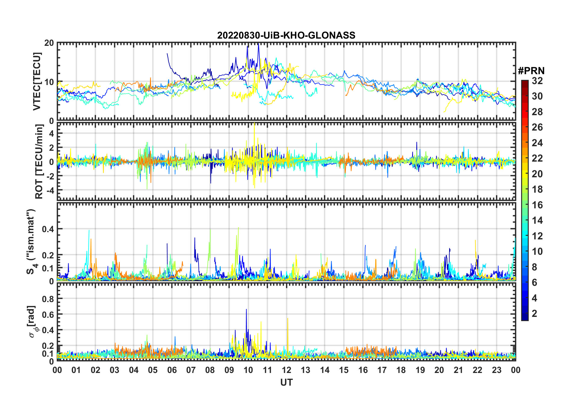The image size is (573, 401).
Task: Click x-axis tick label 15
Action: (x=344, y=370)
